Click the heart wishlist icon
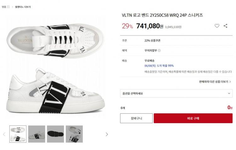 217,26
